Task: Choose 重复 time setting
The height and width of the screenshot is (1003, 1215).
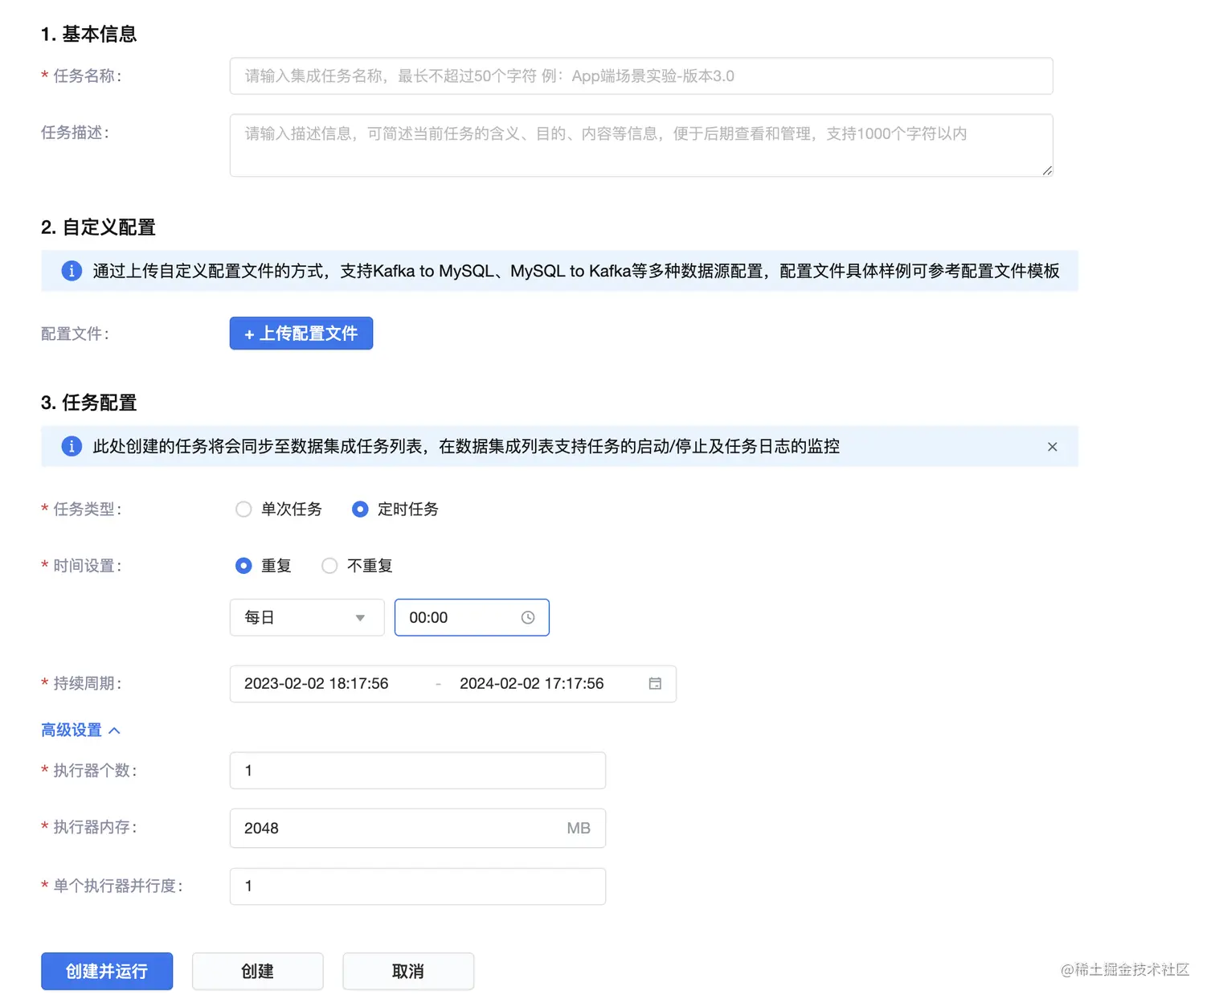Action: 264,566
